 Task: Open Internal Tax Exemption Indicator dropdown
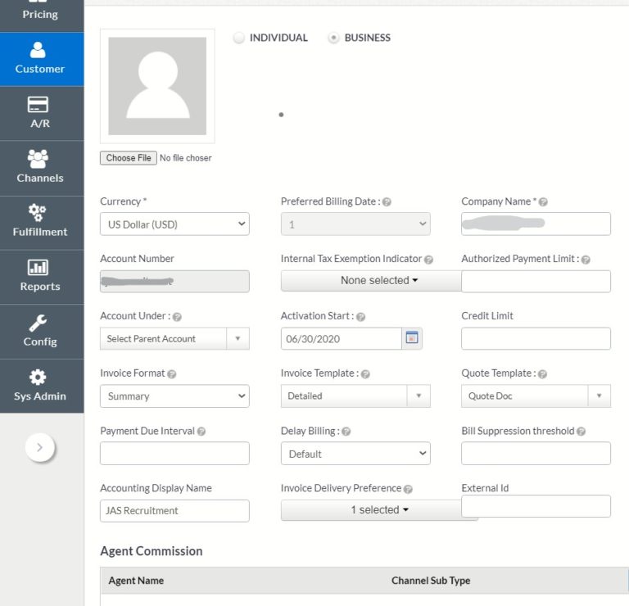371,280
